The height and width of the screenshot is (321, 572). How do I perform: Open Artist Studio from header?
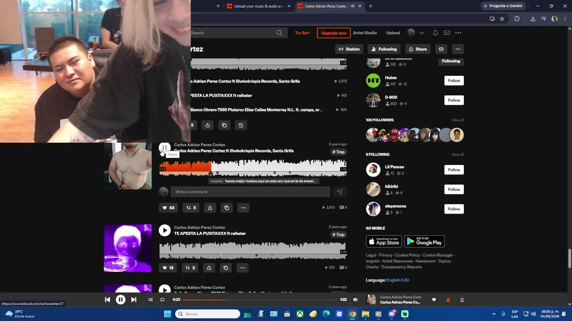[365, 33]
